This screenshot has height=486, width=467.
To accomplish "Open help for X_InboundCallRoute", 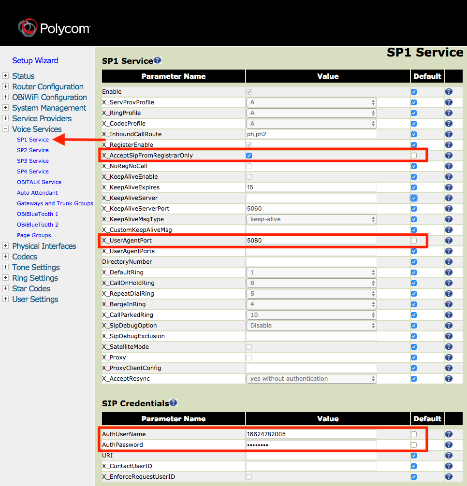I will pos(449,134).
